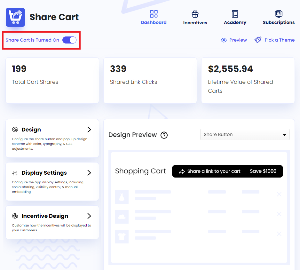Click the Subscriptions billing icon
The width and height of the screenshot is (300, 270).
coord(279,13)
